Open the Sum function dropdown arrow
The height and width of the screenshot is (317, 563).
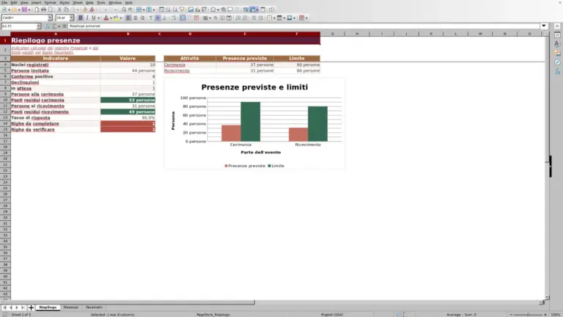(x=59, y=26)
